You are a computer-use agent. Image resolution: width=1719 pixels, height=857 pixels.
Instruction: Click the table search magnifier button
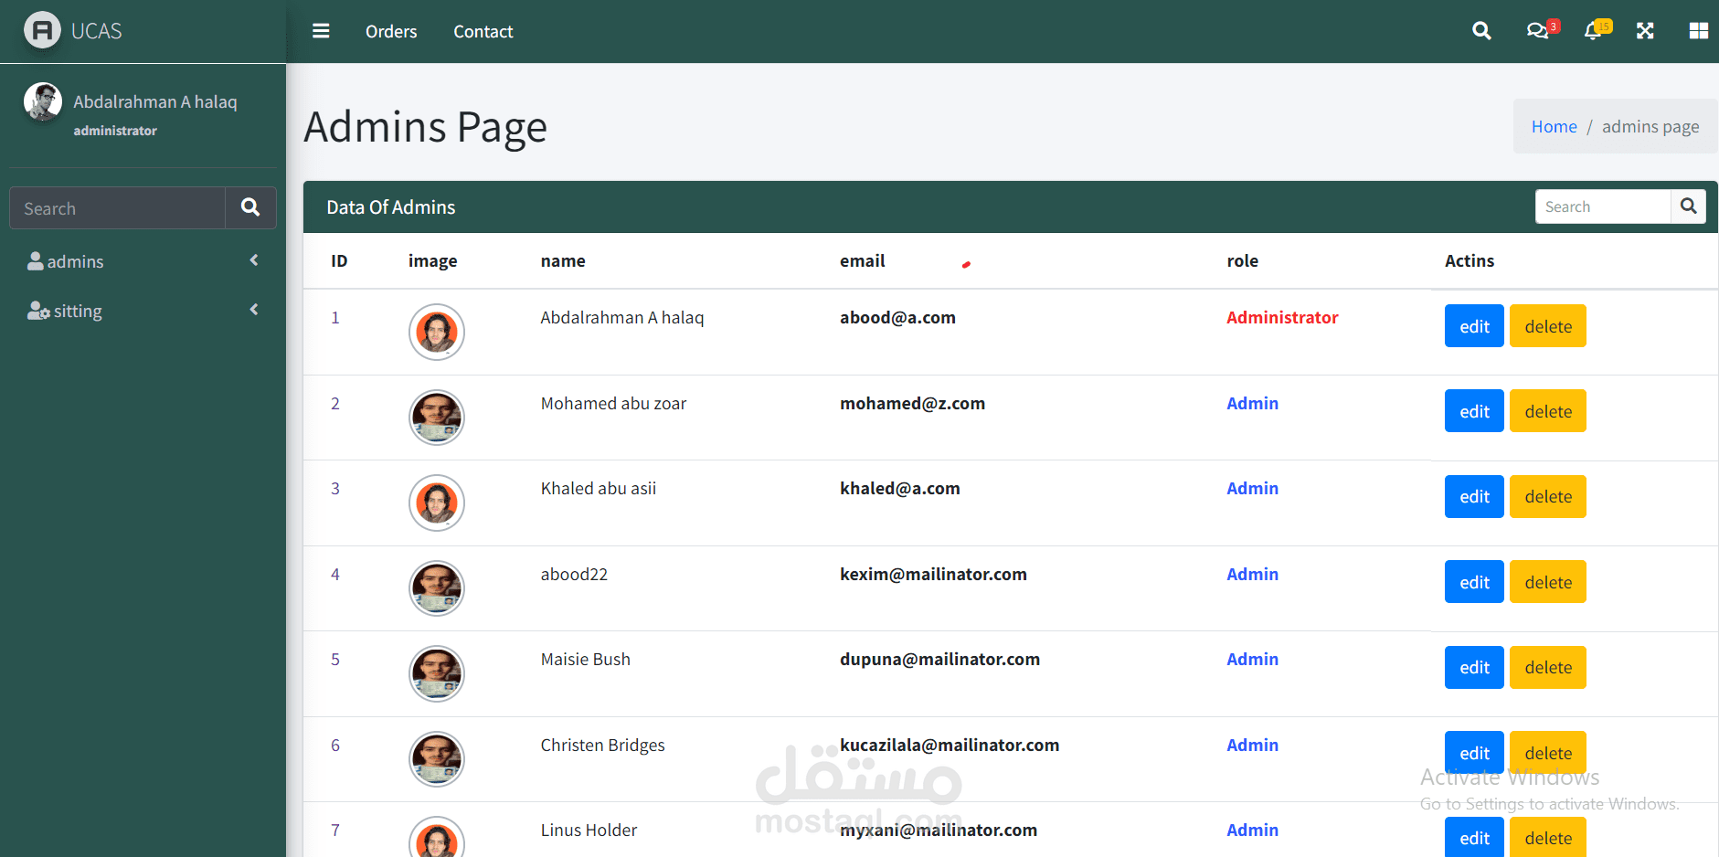[1688, 206]
